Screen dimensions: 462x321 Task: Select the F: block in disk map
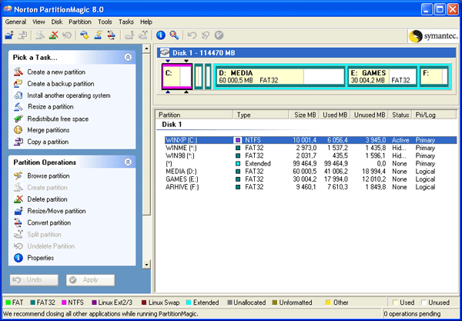click(x=434, y=76)
